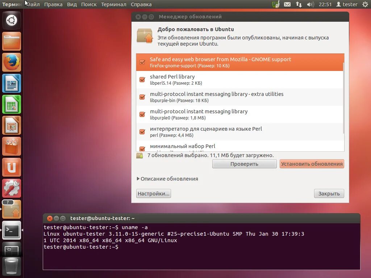The image size is (371, 278).
Task: Click the Проверить button
Action: coord(245,164)
